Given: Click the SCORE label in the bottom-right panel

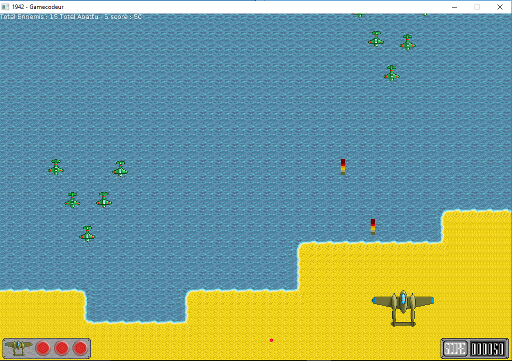Looking at the screenshot, I should pyautogui.click(x=455, y=349).
